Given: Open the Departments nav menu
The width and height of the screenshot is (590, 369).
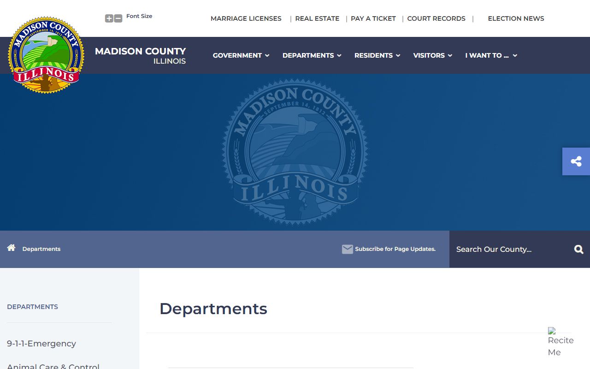Looking at the screenshot, I should point(308,55).
